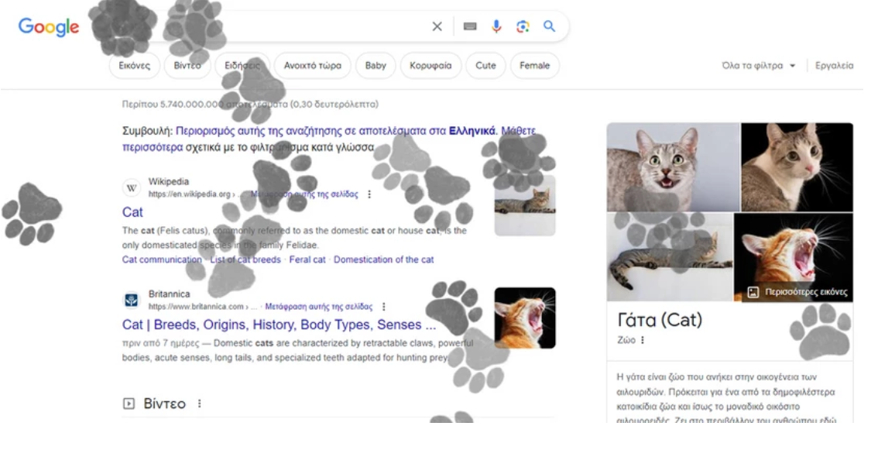Open the List of cat breeds sublink
Viewport: 878px width, 457px height.
245,259
